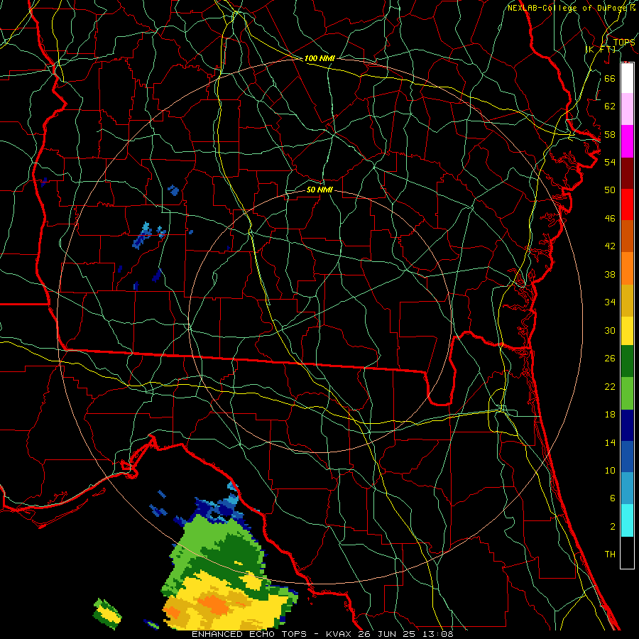Click the bright orange legend swatch
The height and width of the screenshot is (639, 639).
point(627,268)
